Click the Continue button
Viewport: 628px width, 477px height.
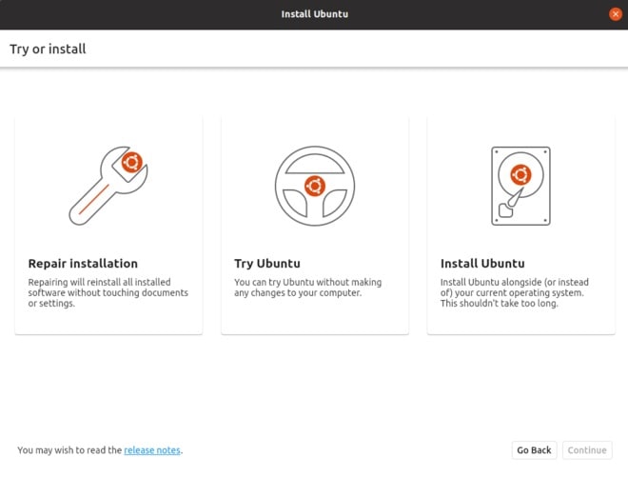point(586,450)
